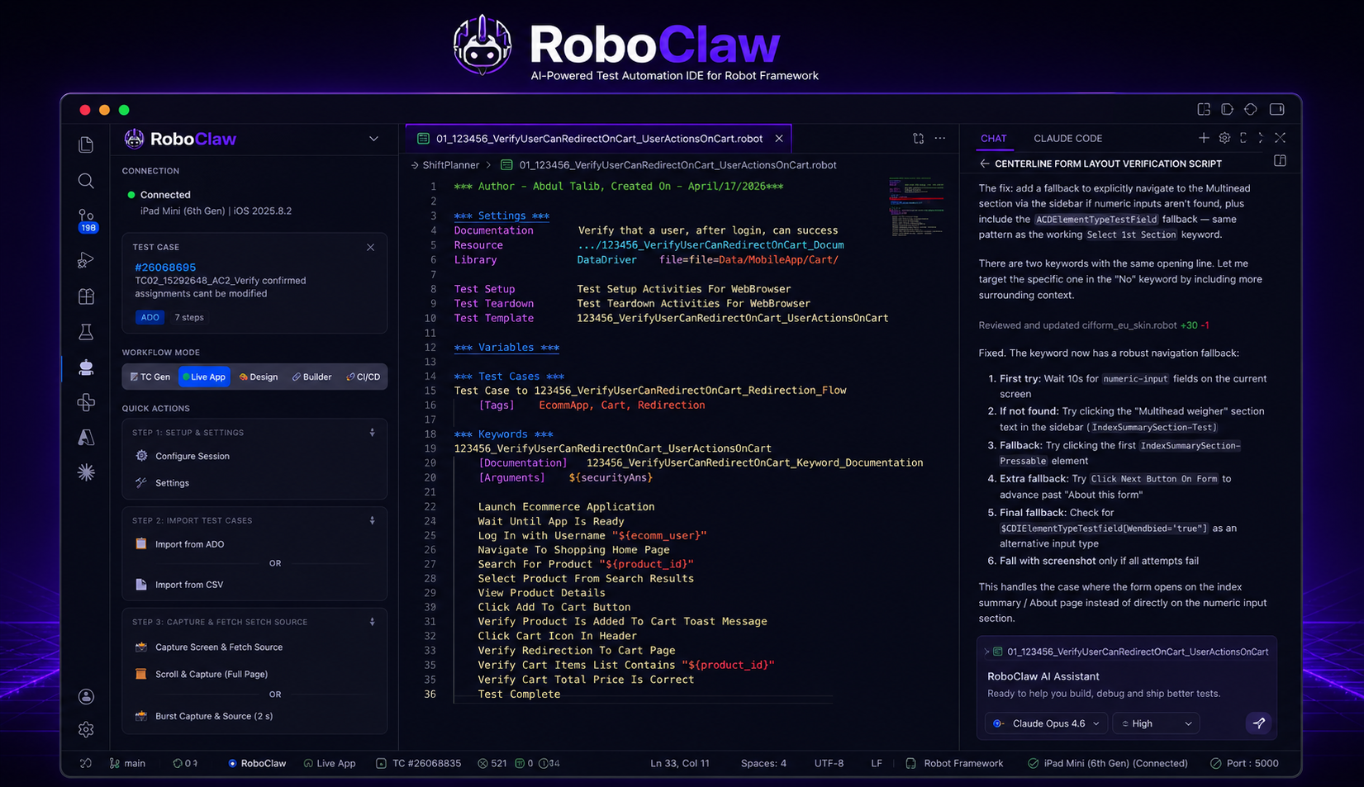The width and height of the screenshot is (1364, 787).
Task: Click Port : 5000 in the status bar
Action: pos(1245,763)
